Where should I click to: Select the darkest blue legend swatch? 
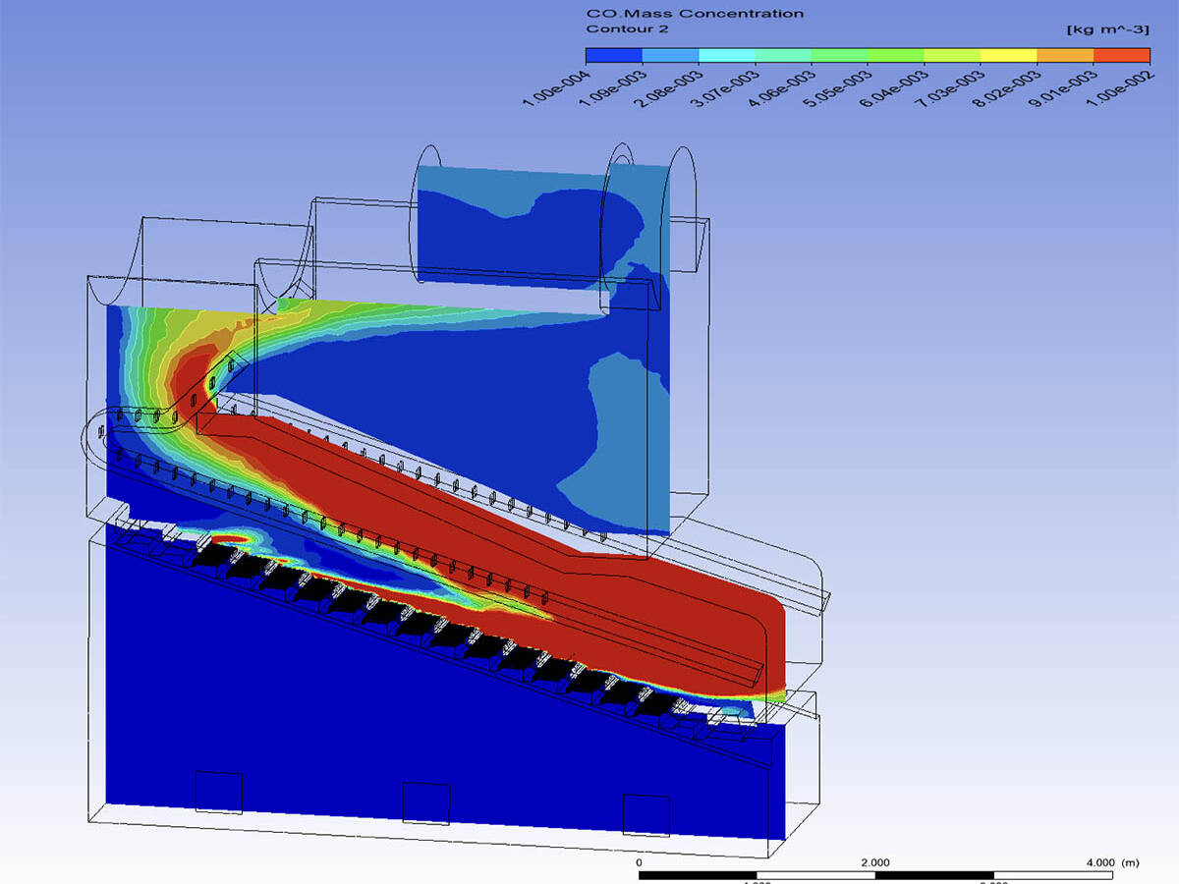click(x=614, y=55)
